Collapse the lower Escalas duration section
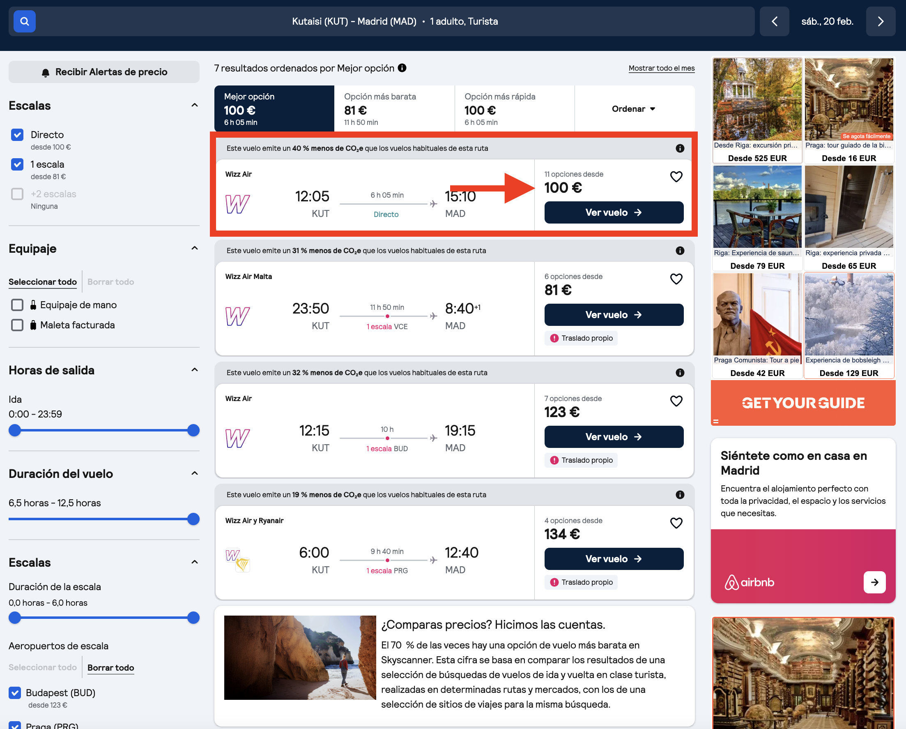Viewport: 906px width, 729px height. [195, 562]
